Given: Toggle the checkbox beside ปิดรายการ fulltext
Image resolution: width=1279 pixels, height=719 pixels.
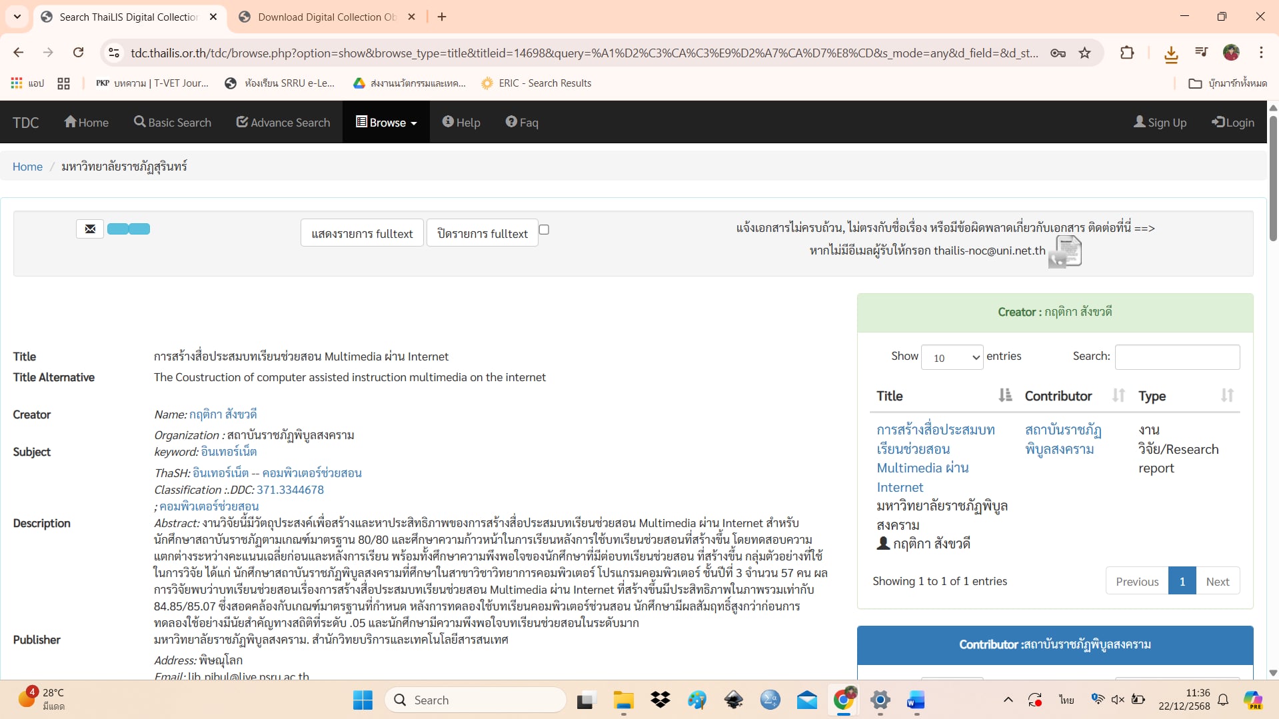Looking at the screenshot, I should click(544, 229).
